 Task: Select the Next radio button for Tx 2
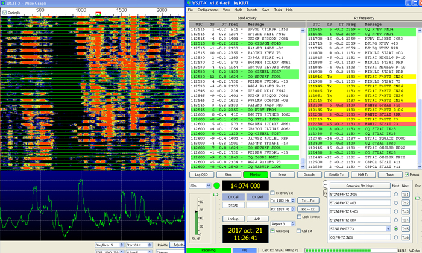[396, 203]
